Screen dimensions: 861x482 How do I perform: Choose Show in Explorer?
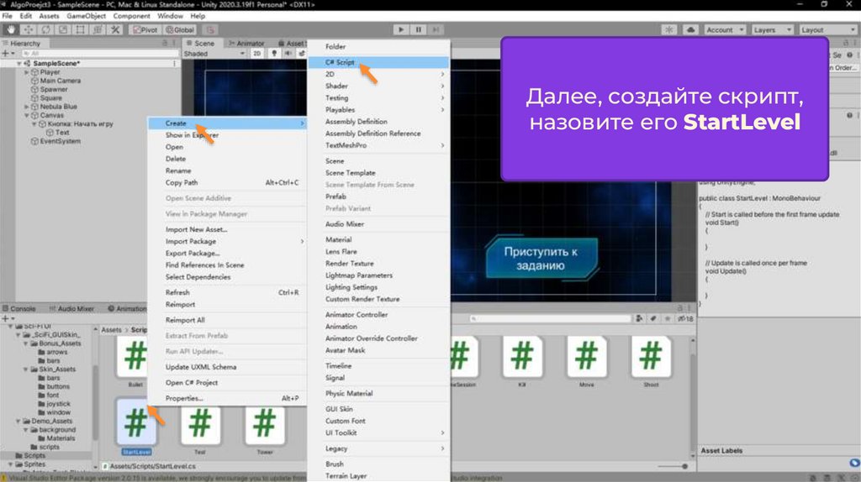[x=227, y=135]
